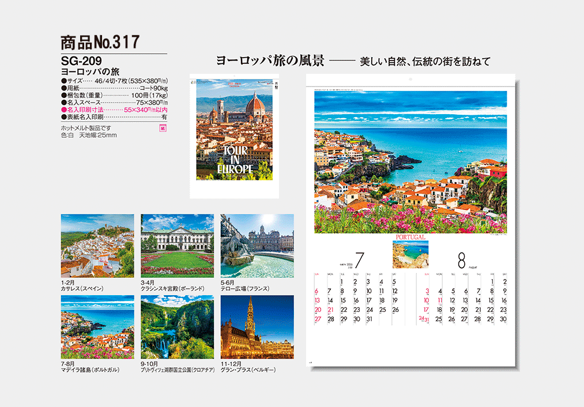Choose the 7-8月 Madeira Islands thumbnail
Viewport: 584px width, 407px height.
tap(97, 326)
